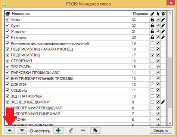Toggle selectable checkbox for ОСЕВЫЕ layer
Image resolution: width=177 pixels, height=137 pixels.
point(158,90)
